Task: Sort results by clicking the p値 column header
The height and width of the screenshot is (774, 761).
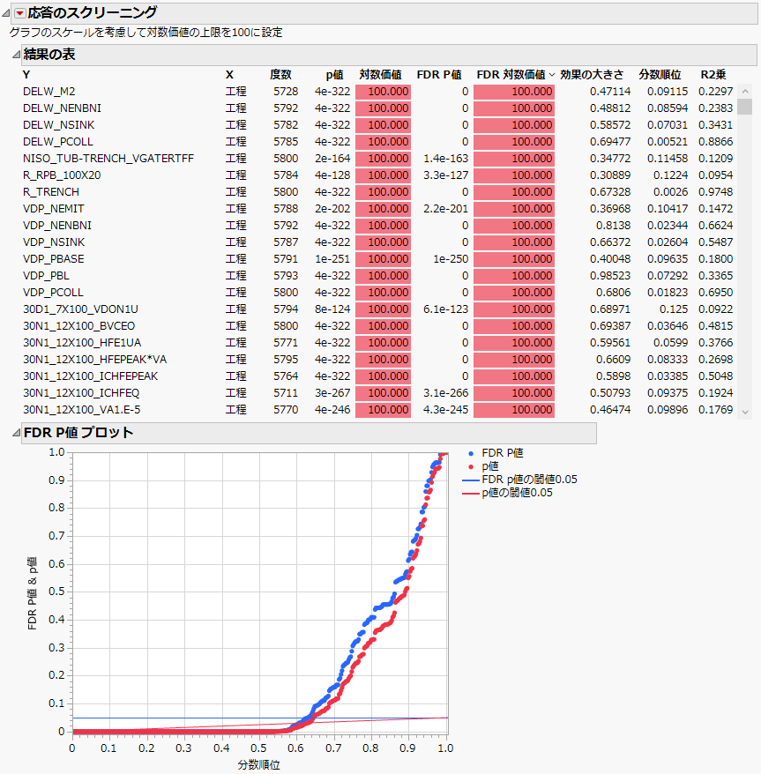Action: tap(335, 74)
